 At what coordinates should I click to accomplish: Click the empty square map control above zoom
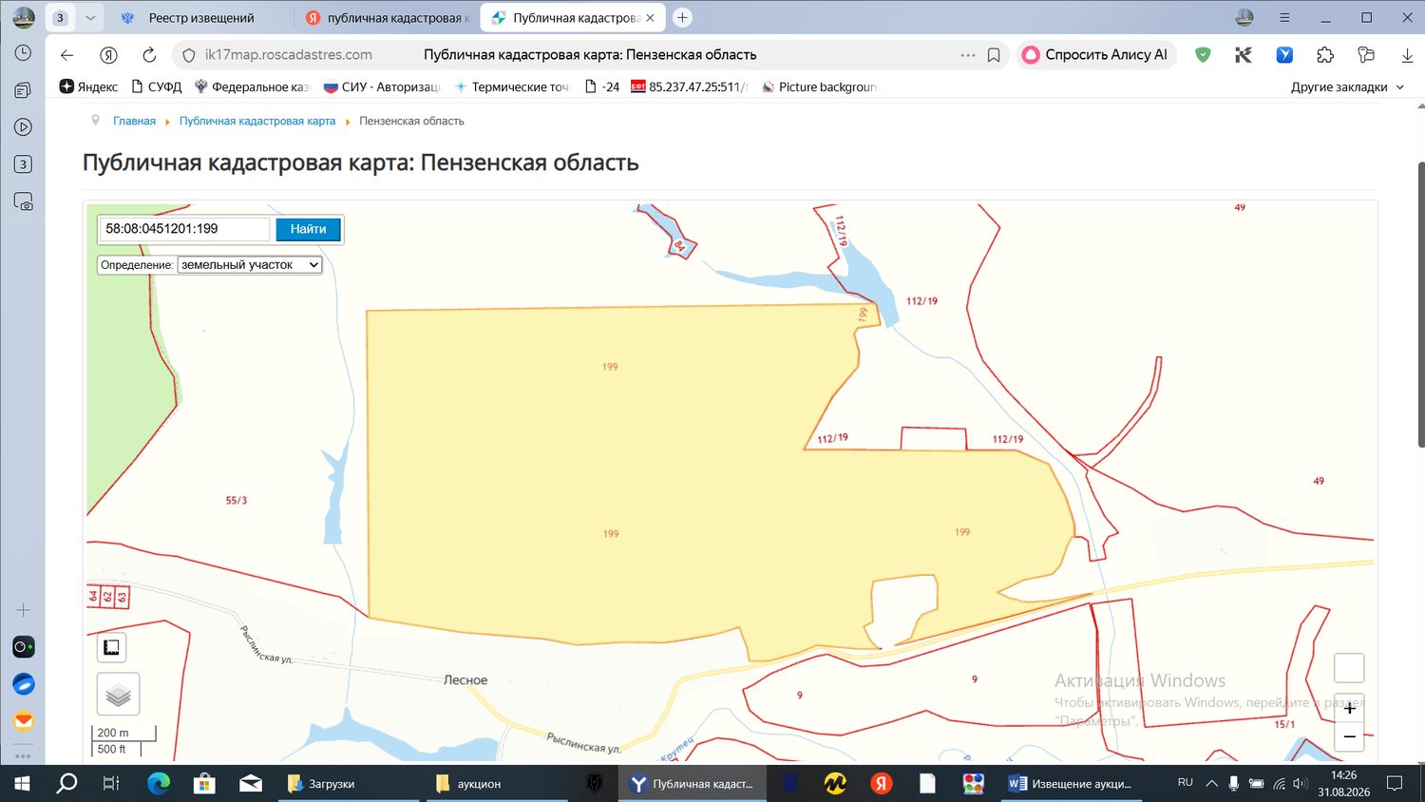pyautogui.click(x=1349, y=668)
